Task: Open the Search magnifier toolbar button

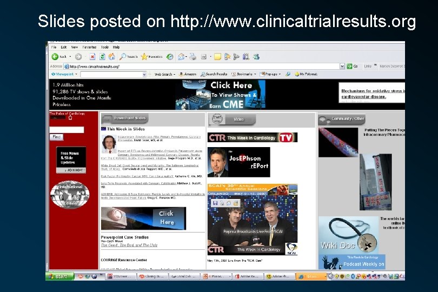Action: pos(129,57)
